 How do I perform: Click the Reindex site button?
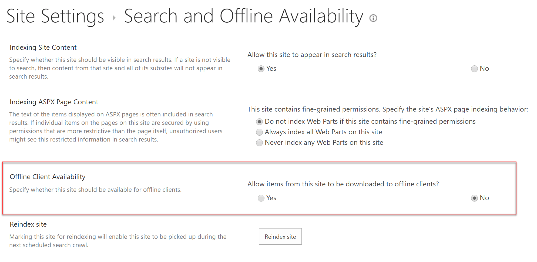[280, 236]
